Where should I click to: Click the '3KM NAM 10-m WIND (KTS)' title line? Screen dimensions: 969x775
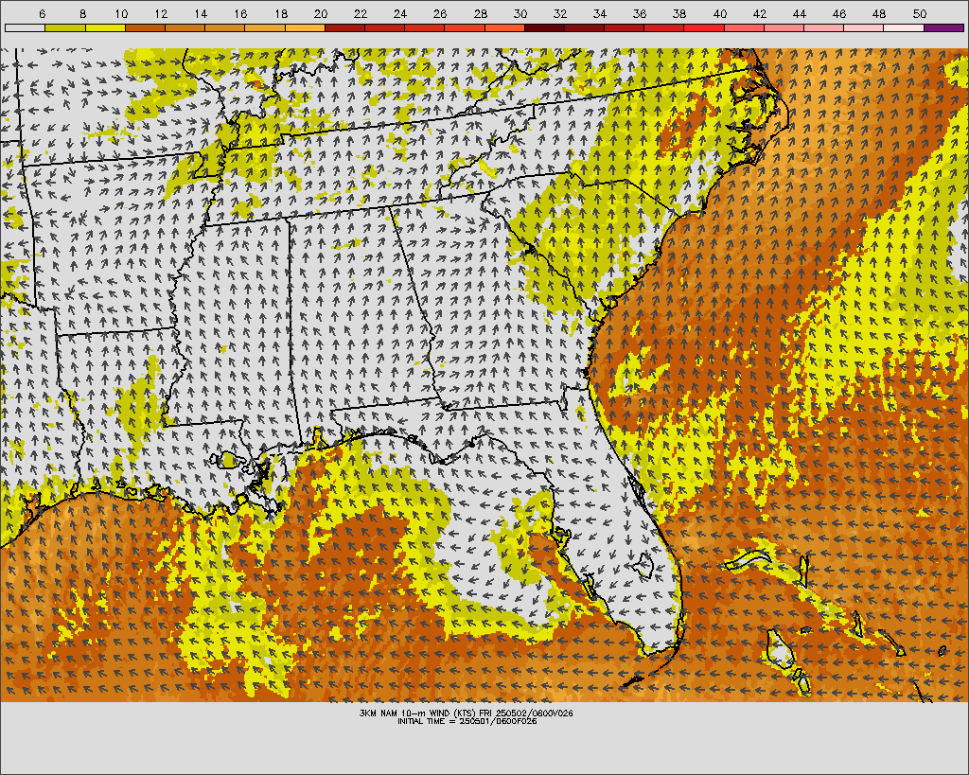coord(466,713)
